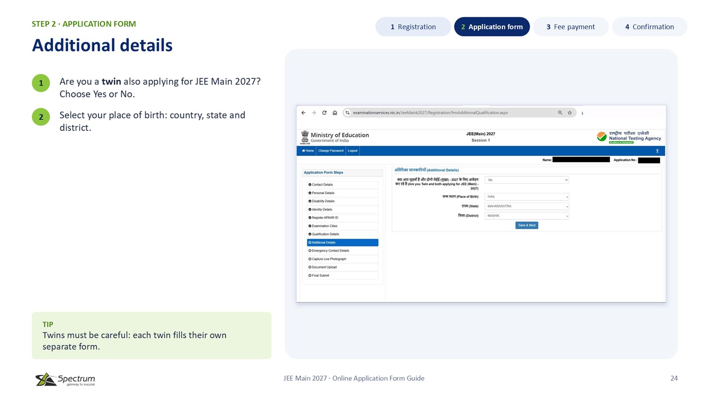Viewport: 710px width, 399px height.
Task: Open Capture Live Photograph form step
Action: [343, 259]
